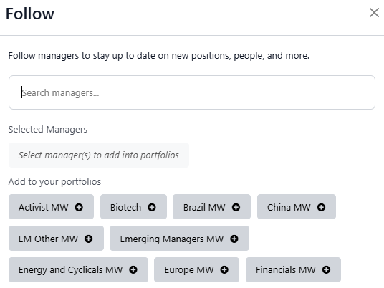Click the plus icon on Emerging Managers MW
This screenshot has height=288, width=384.
pos(234,239)
